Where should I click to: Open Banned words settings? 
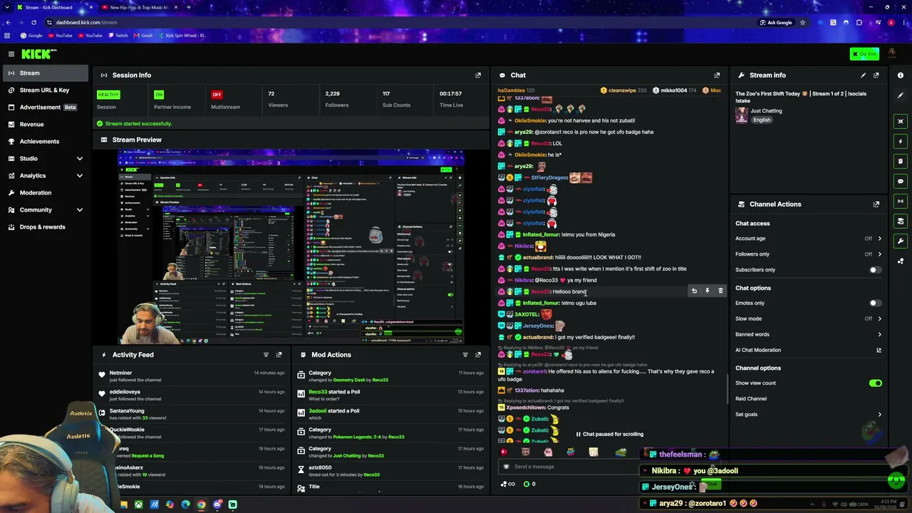pyautogui.click(x=809, y=334)
